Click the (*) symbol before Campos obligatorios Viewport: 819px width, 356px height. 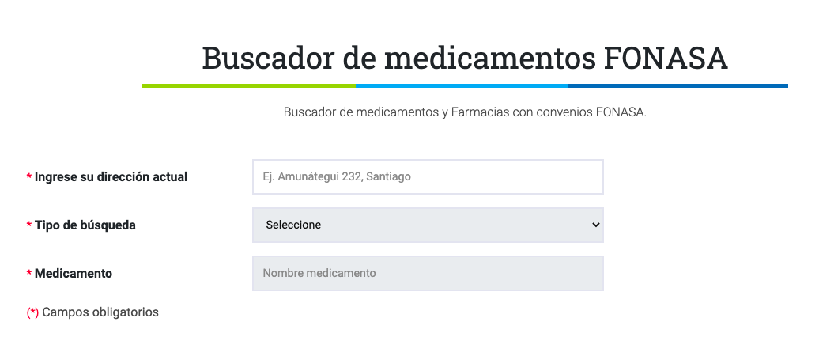pos(32,312)
